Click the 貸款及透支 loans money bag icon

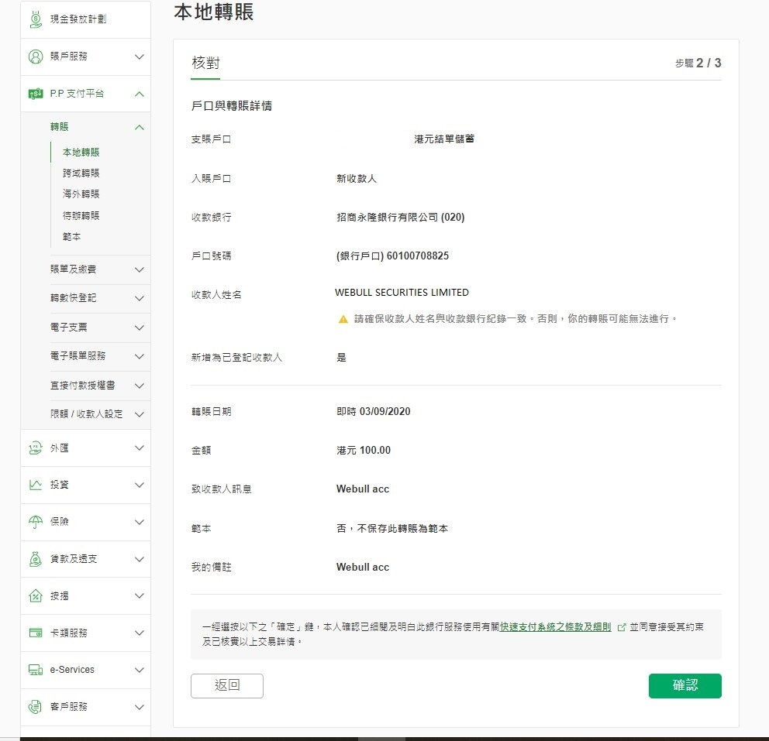point(36,559)
